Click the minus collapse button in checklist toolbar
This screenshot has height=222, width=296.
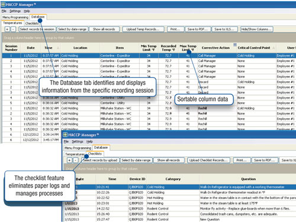[x=76, y=160]
